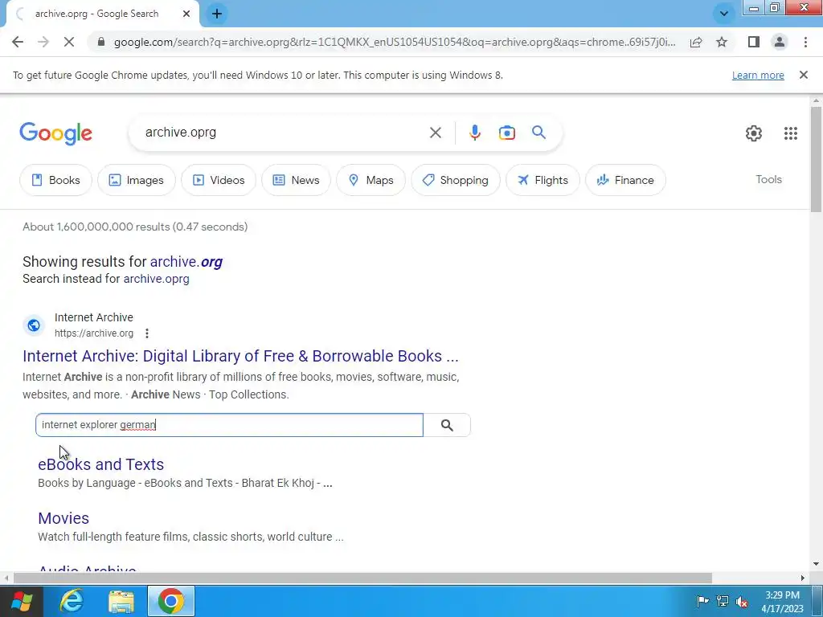Screen dimensions: 823x617
Task: Open the tab search dropdown chevron
Action: pos(724,14)
